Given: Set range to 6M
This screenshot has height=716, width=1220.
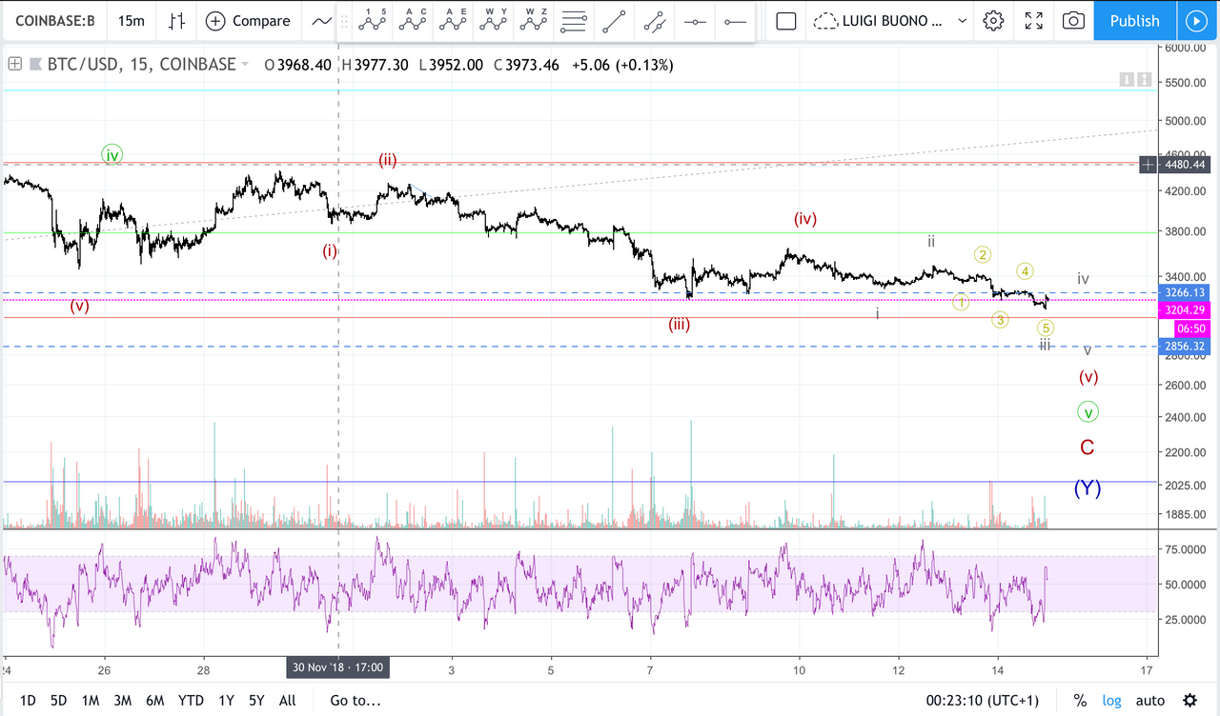Looking at the screenshot, I should click(x=154, y=701).
